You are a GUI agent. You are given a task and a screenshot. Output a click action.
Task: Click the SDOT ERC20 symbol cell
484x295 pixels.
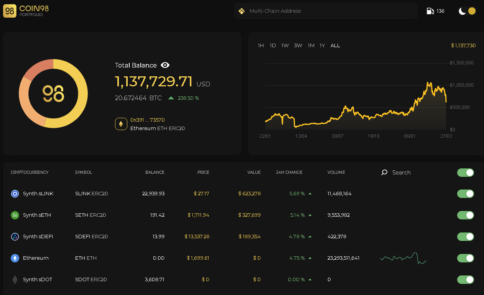[x=91, y=280]
